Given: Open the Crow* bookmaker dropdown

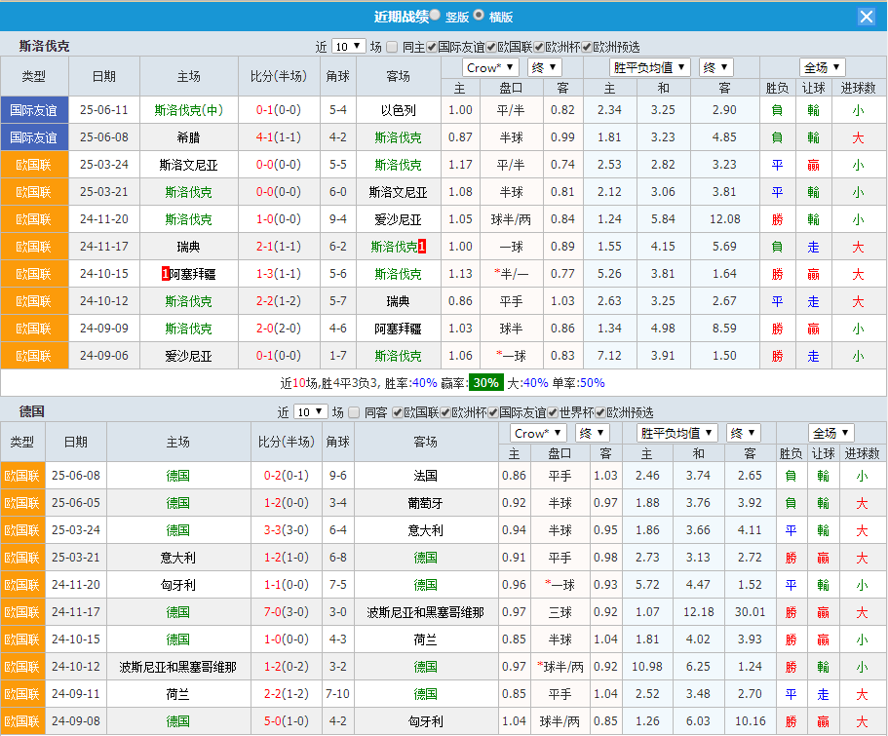Looking at the screenshot, I should click(489, 66).
